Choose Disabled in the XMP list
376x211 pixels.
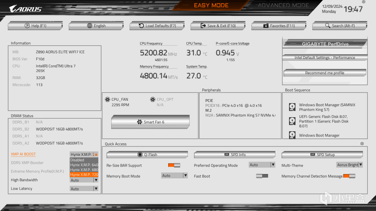[x=84, y=160]
